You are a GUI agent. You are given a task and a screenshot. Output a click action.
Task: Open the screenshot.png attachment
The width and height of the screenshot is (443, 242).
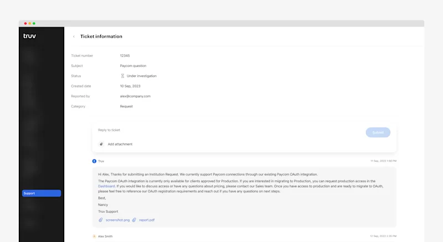(117, 220)
